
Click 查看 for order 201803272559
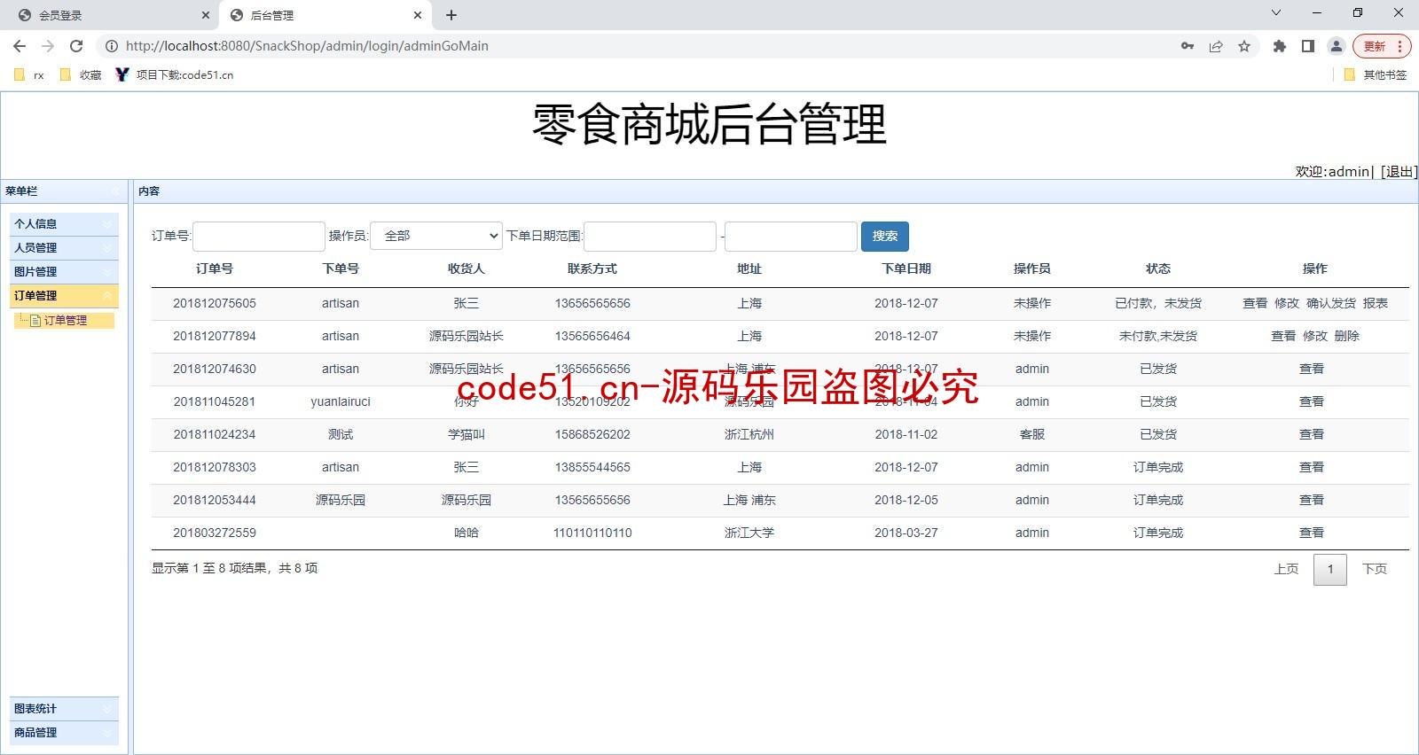tap(1312, 533)
